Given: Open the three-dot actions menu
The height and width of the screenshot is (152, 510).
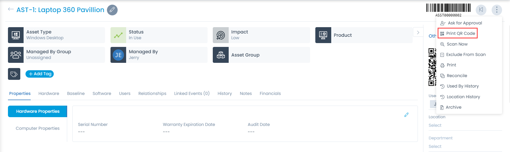Looking at the screenshot, I should tap(497, 10).
